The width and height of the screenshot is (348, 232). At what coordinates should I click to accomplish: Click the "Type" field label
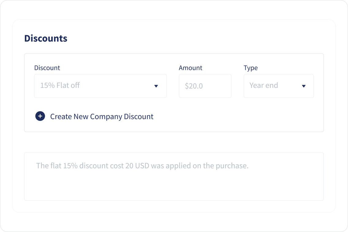click(251, 68)
